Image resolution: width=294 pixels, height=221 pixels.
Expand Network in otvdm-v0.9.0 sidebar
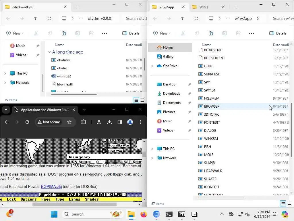coord(5,83)
